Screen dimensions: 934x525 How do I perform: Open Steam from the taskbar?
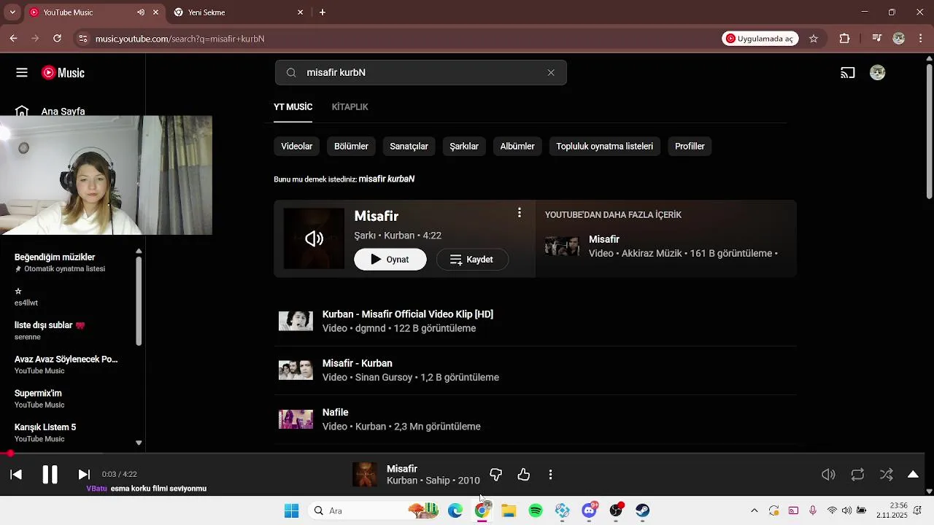coord(642,510)
